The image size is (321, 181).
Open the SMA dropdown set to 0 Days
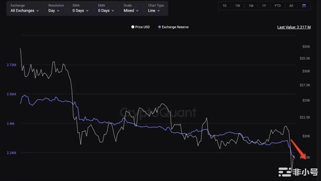coord(80,10)
